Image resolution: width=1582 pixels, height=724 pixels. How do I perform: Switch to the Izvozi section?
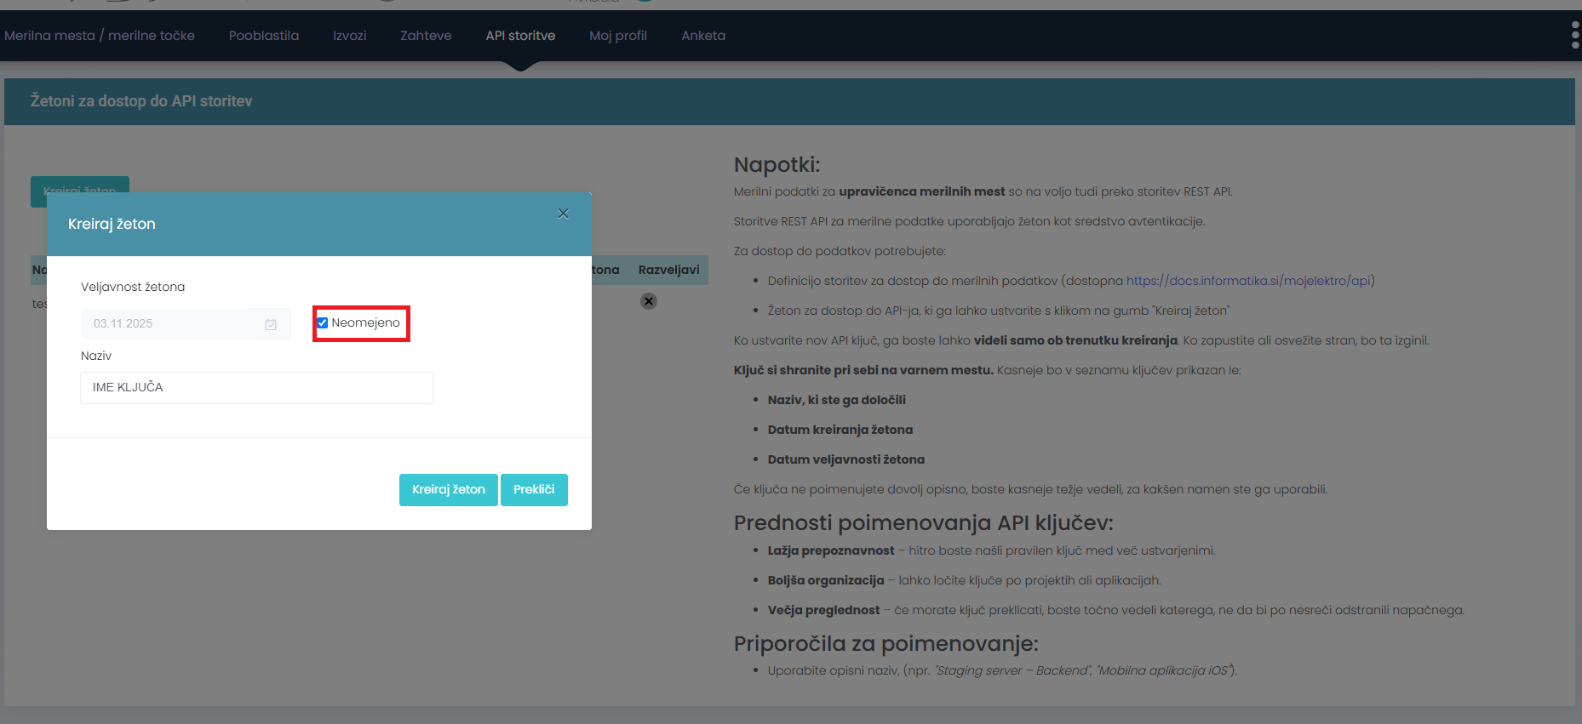click(x=349, y=36)
